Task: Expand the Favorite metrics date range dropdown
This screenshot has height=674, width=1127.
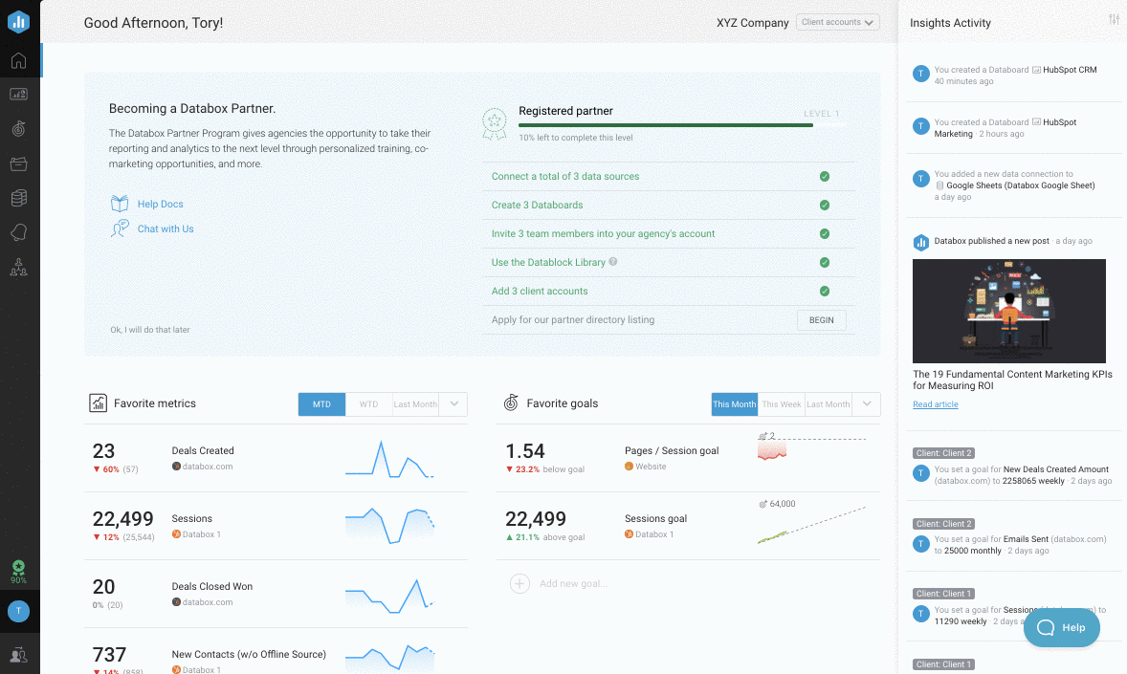Action: click(x=453, y=403)
